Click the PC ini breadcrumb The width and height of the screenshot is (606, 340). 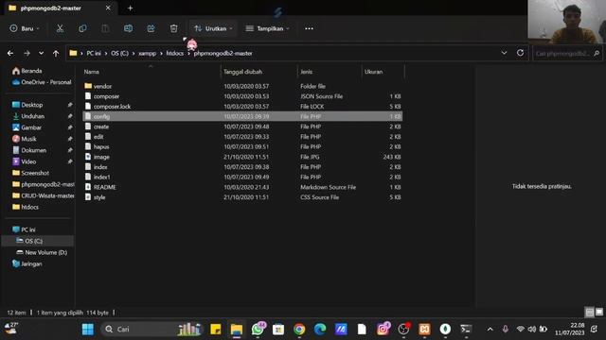point(94,53)
